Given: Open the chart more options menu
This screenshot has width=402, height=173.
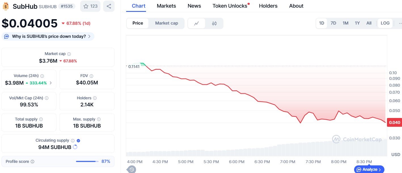Looking at the screenshot, I should (400, 23).
